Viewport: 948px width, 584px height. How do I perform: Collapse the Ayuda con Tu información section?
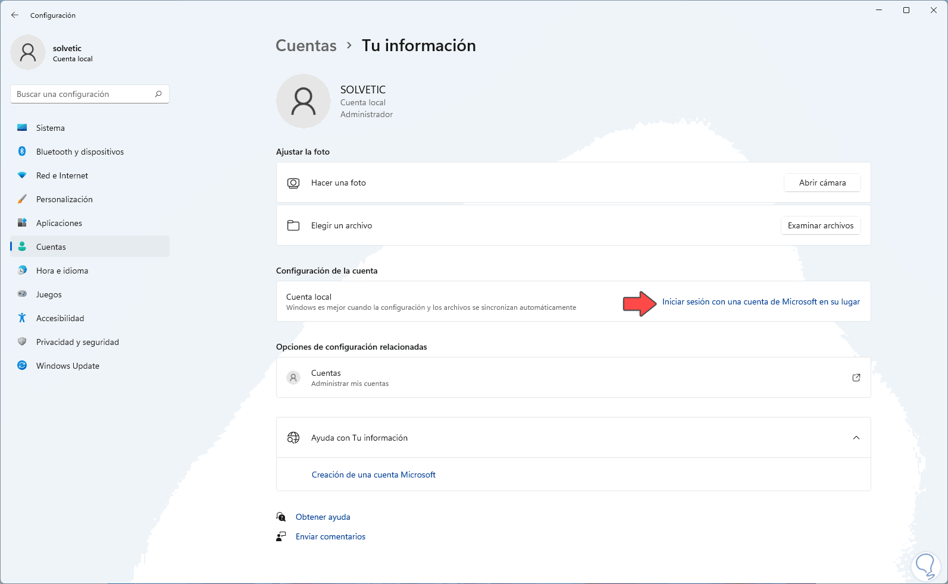click(856, 438)
